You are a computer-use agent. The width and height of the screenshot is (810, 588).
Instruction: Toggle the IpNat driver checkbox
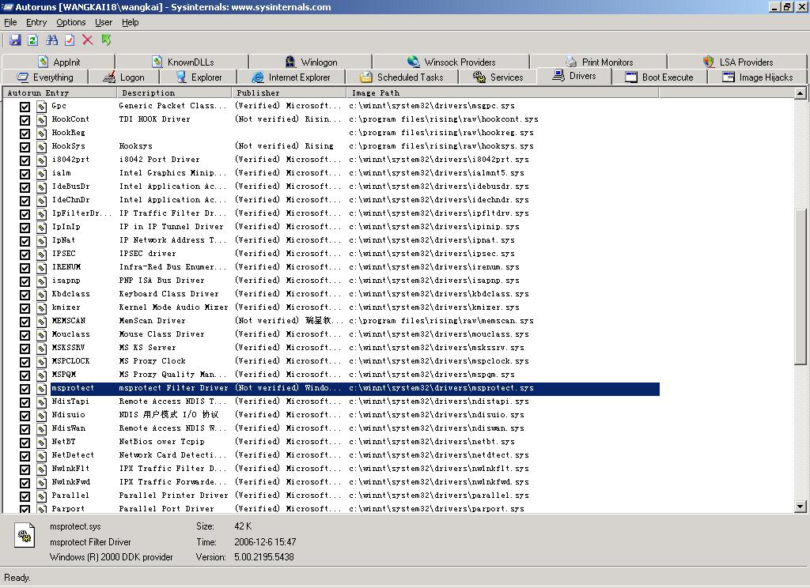(x=25, y=240)
